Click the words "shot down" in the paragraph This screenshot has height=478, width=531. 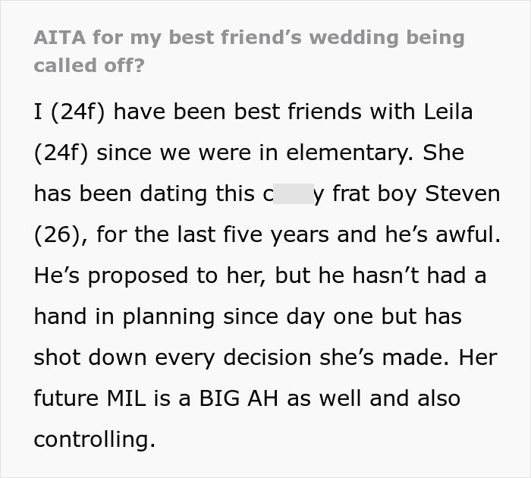[90, 357]
